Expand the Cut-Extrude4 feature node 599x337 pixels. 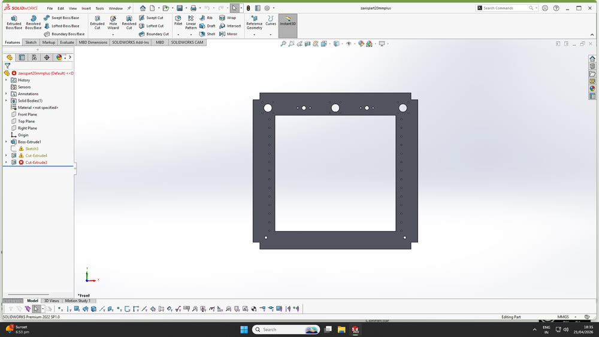[x=6, y=156]
